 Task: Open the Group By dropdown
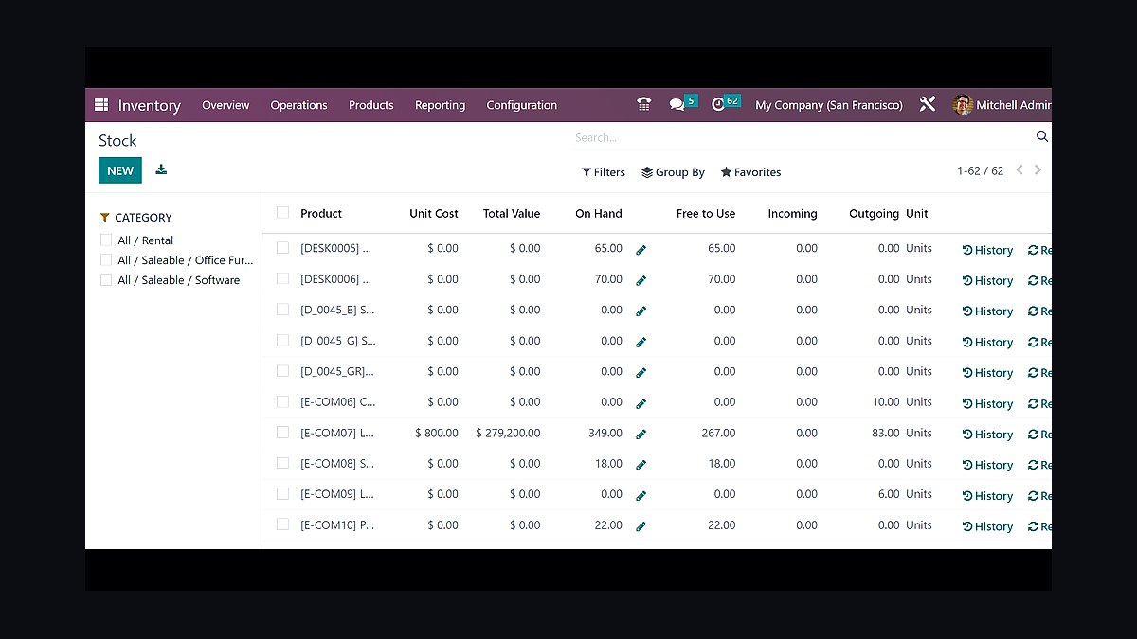coord(673,172)
